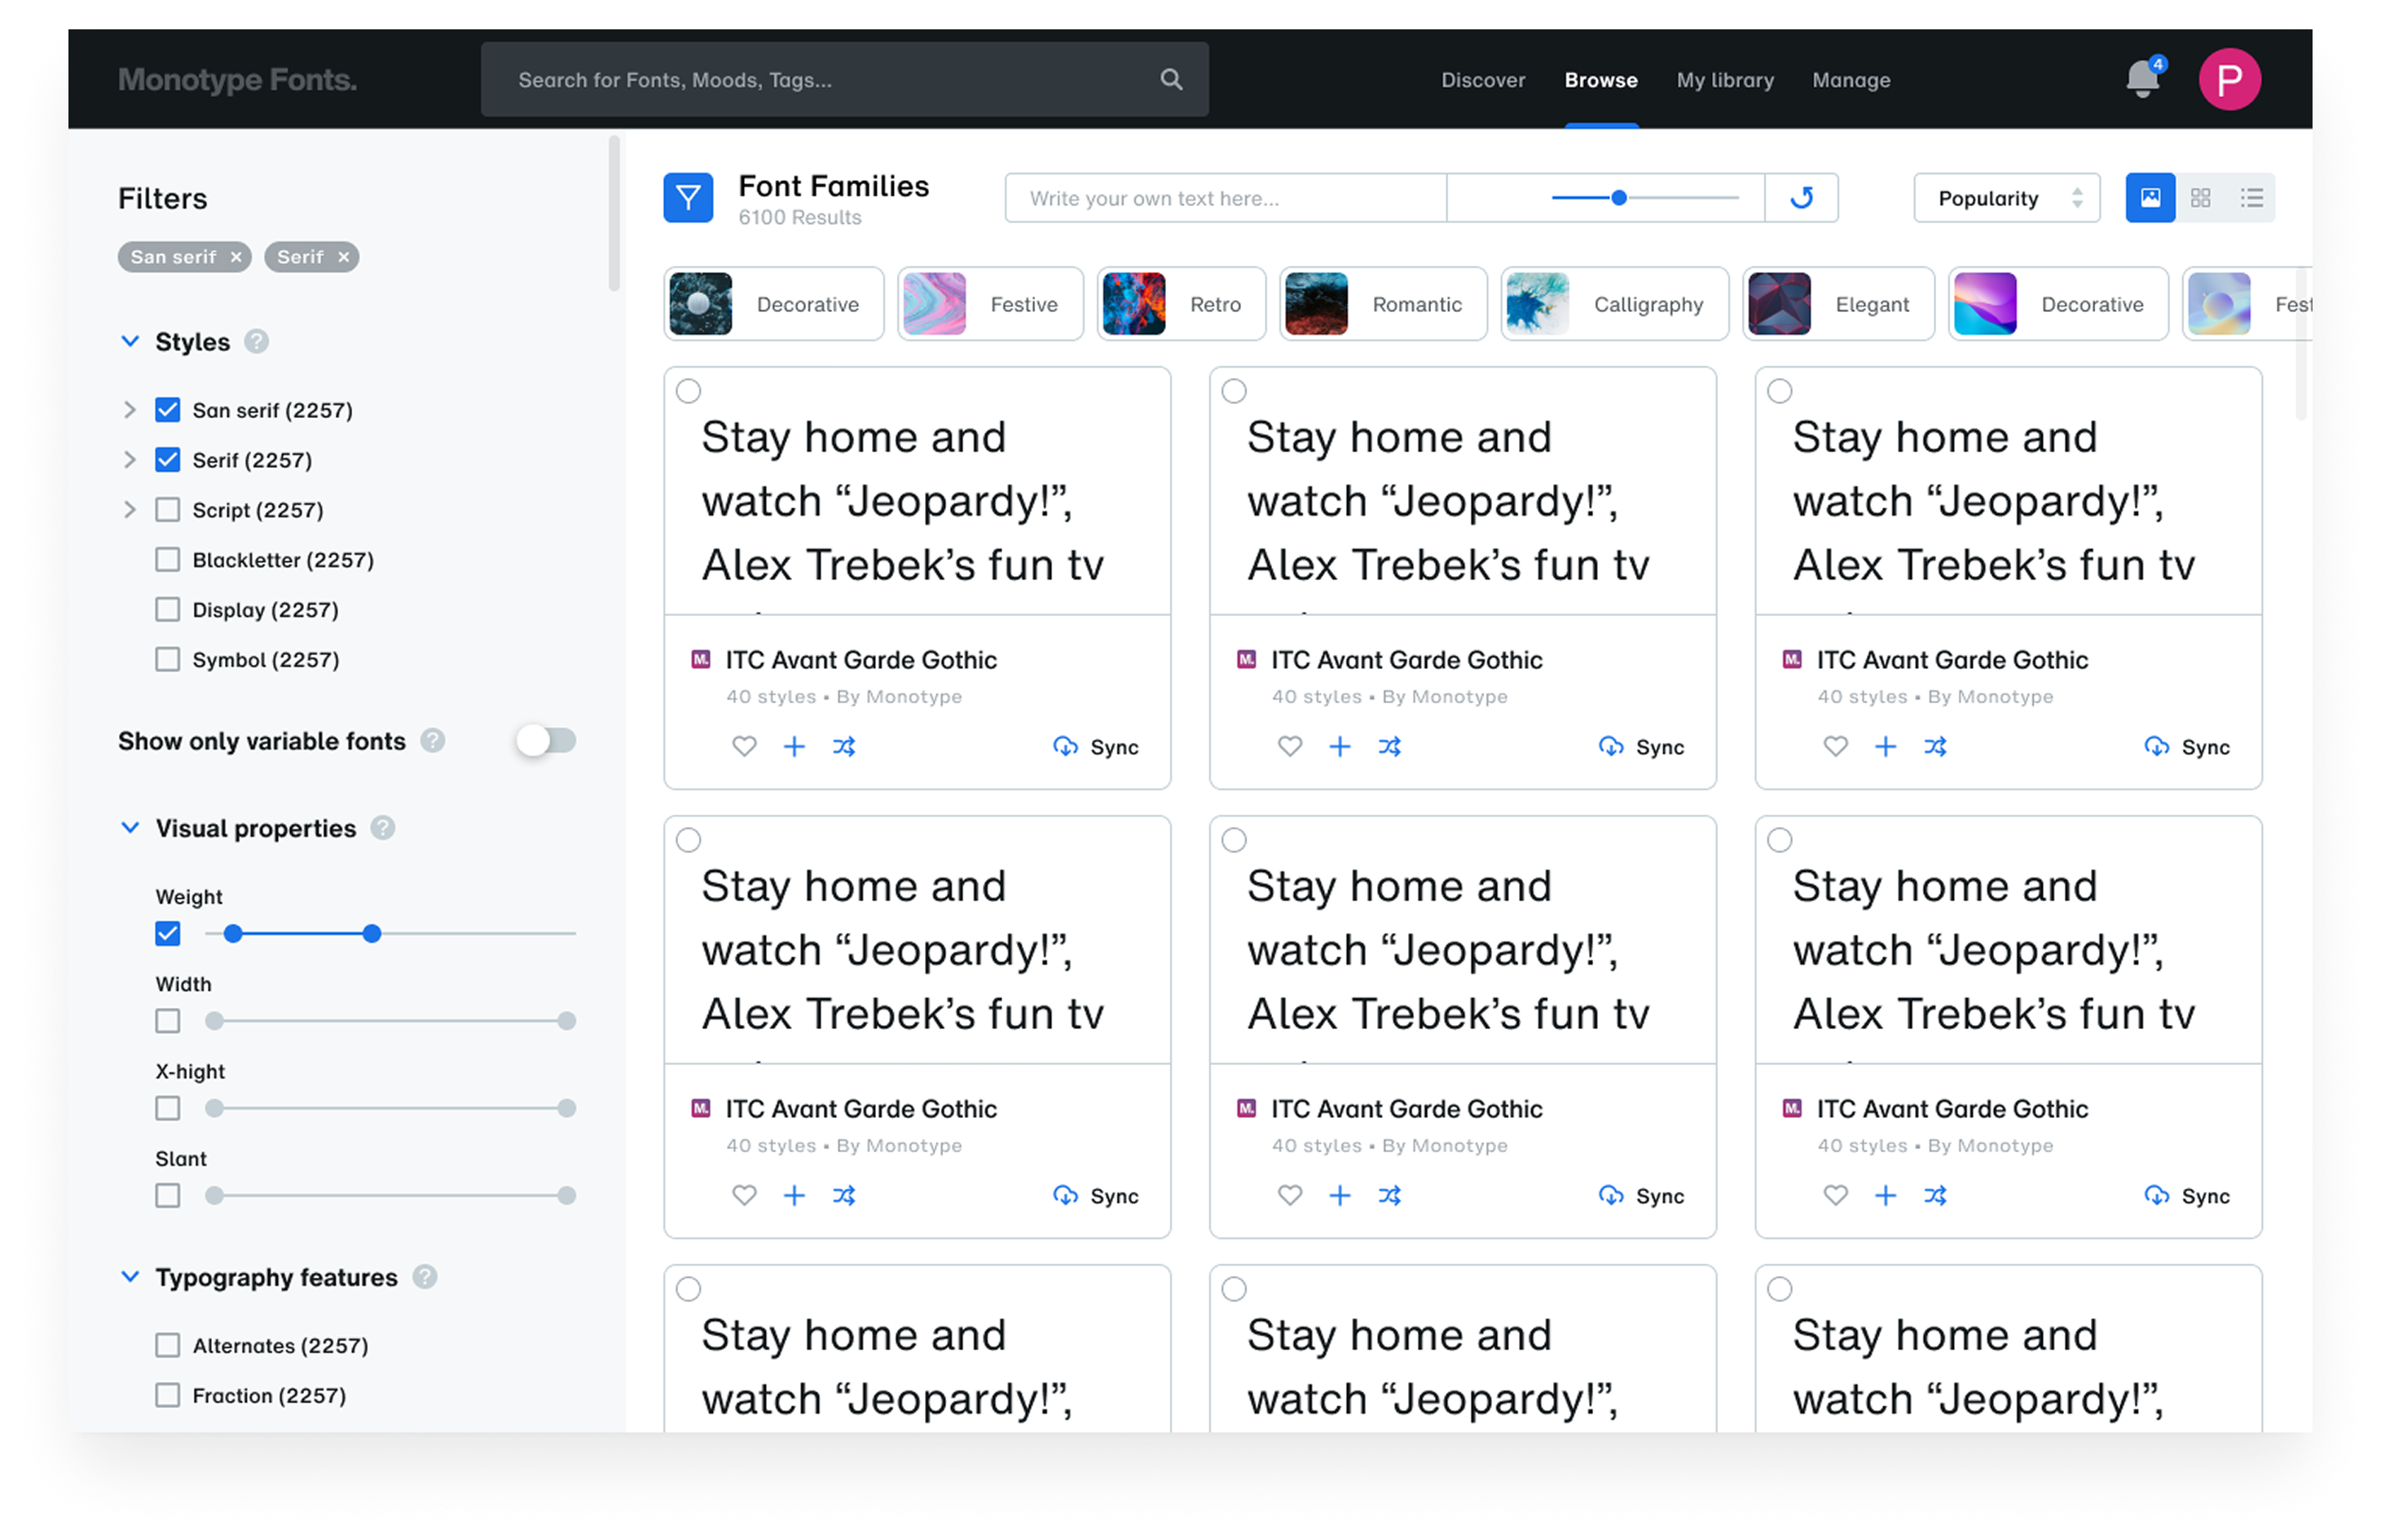Sync the first ITC Avant Garde Gothic font family
Image resolution: width=2381 pixels, height=1540 pixels.
pos(1095,746)
